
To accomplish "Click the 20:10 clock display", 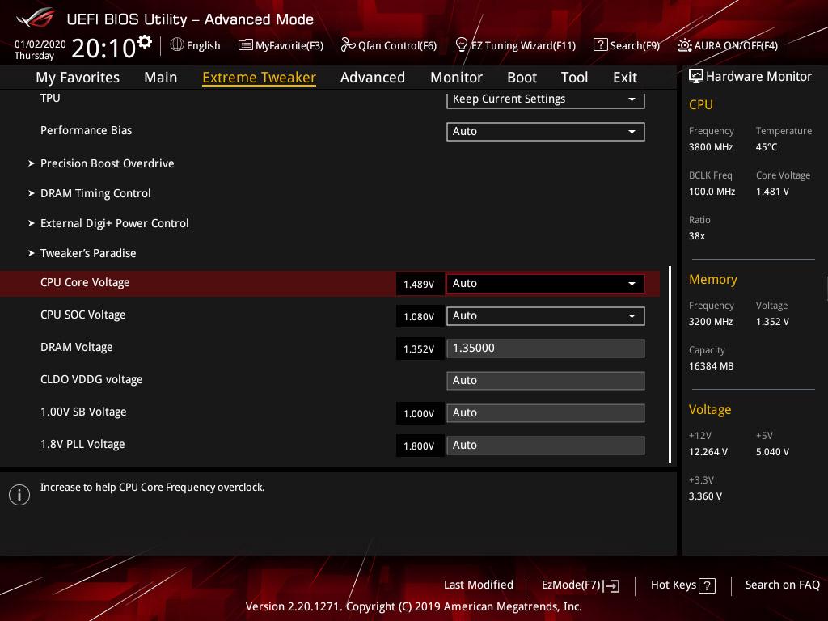I will click(103, 49).
